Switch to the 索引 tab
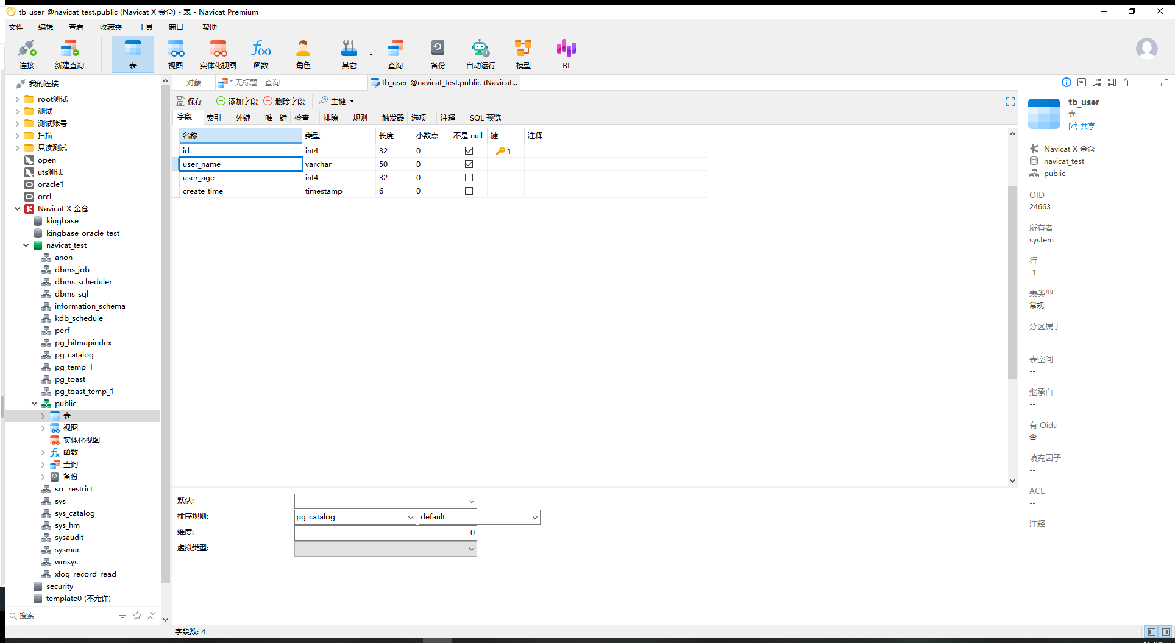Viewport: 1175px width, 643px height. [214, 118]
